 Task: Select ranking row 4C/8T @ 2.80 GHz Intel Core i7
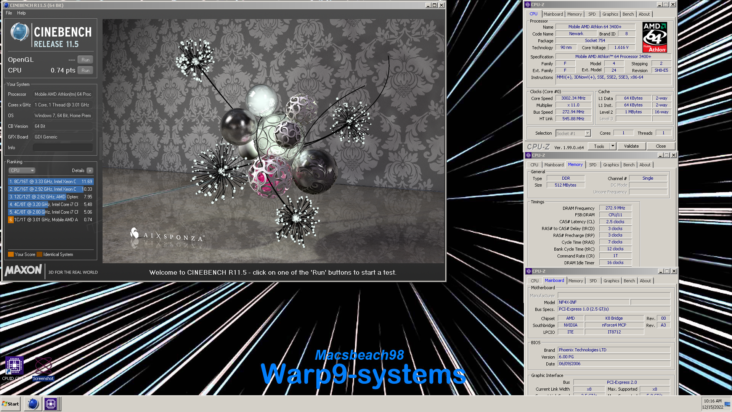point(50,212)
